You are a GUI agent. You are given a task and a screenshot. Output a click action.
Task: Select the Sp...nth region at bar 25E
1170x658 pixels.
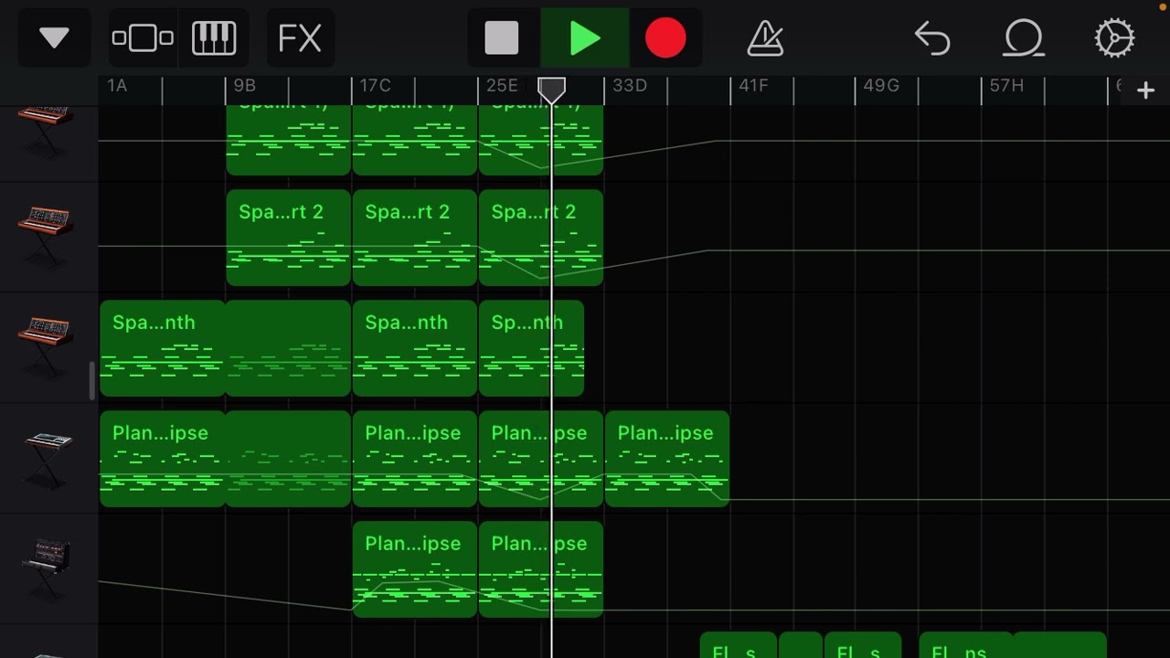tap(531, 348)
